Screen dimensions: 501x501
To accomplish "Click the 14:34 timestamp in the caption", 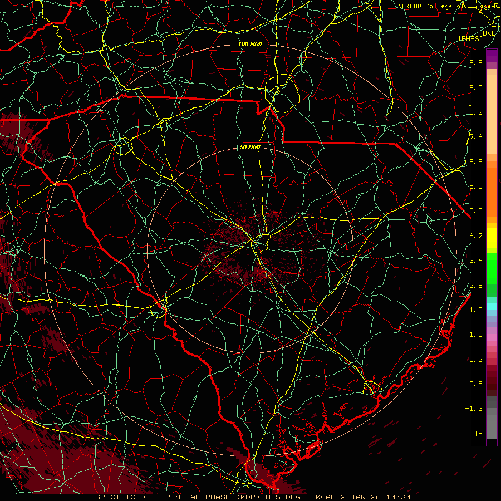I will (398, 497).
